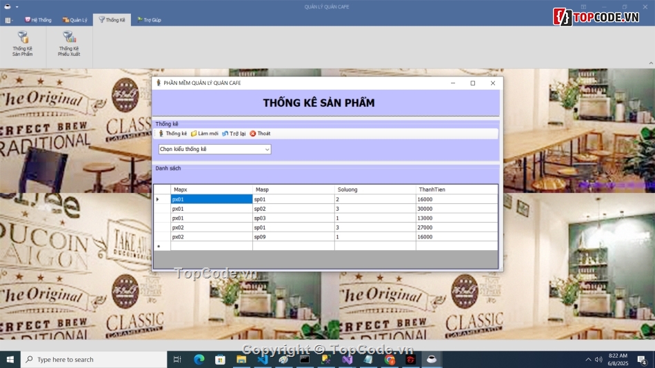Click the coffee cup app icon in title bar
Screen dimensions: 655x368
pyautogui.click(x=8, y=6)
